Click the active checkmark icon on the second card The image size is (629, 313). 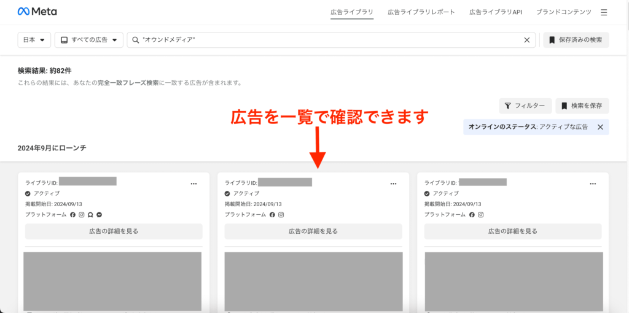pyautogui.click(x=227, y=193)
